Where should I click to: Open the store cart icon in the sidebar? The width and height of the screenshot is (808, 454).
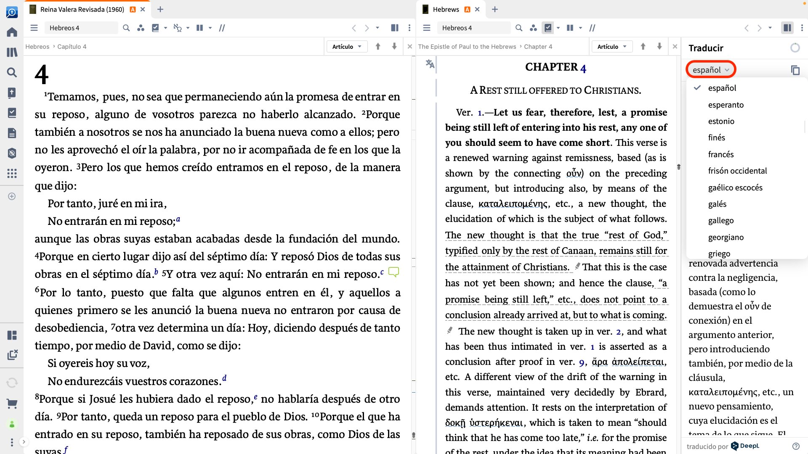click(x=12, y=404)
